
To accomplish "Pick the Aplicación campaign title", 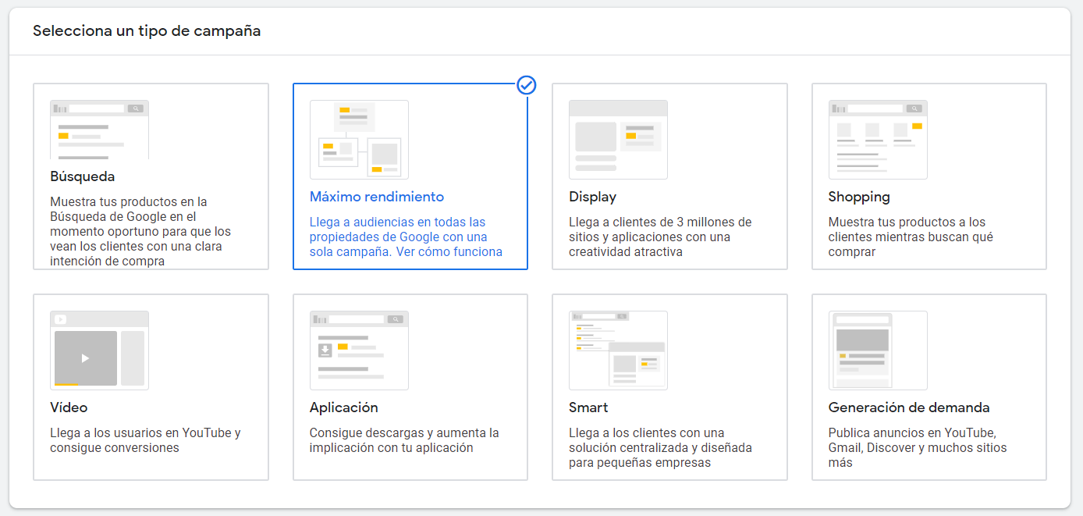I will (344, 407).
